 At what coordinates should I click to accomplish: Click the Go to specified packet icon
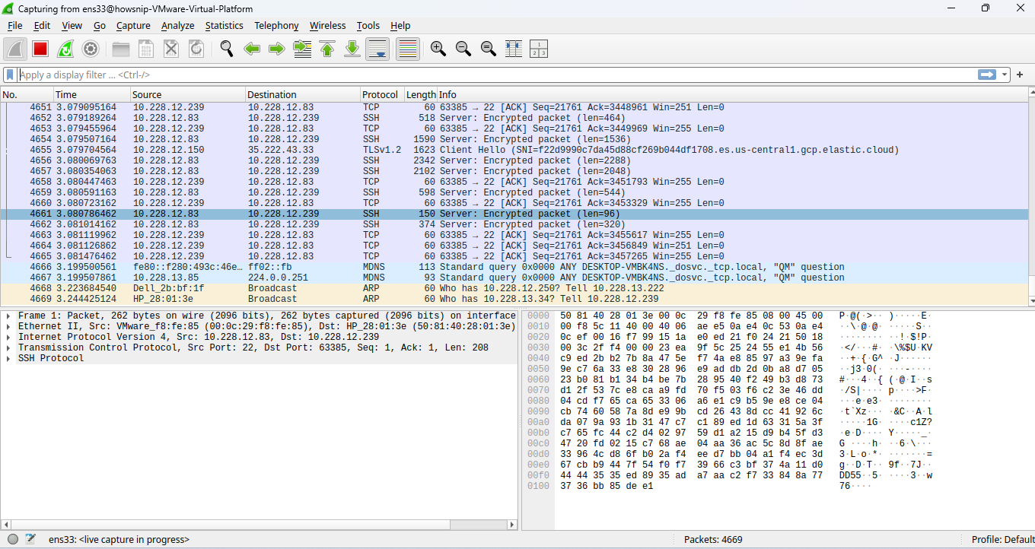point(302,49)
